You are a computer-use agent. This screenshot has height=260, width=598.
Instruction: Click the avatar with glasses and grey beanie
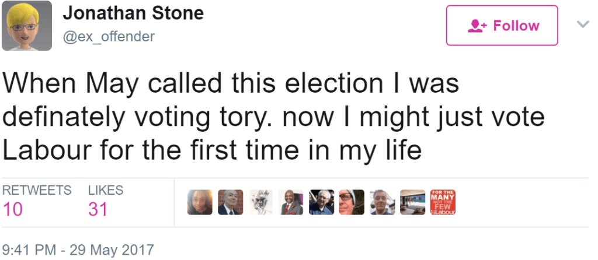pyautogui.click(x=352, y=202)
